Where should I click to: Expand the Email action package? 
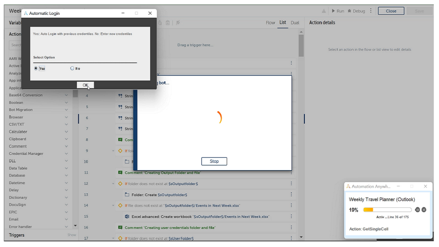point(67,220)
